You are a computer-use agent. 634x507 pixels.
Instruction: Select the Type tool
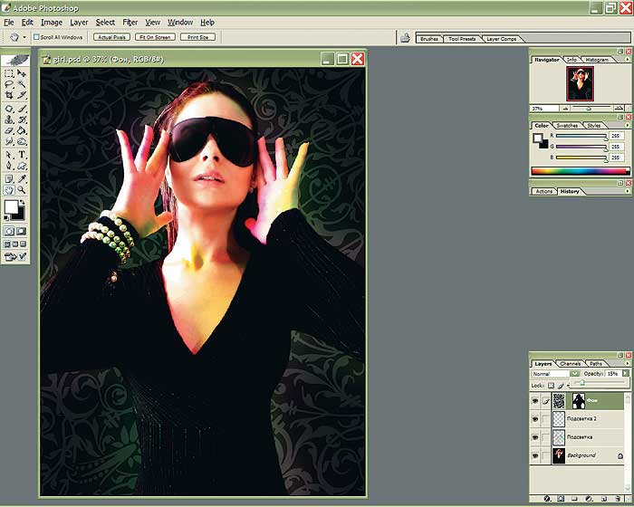pos(22,155)
